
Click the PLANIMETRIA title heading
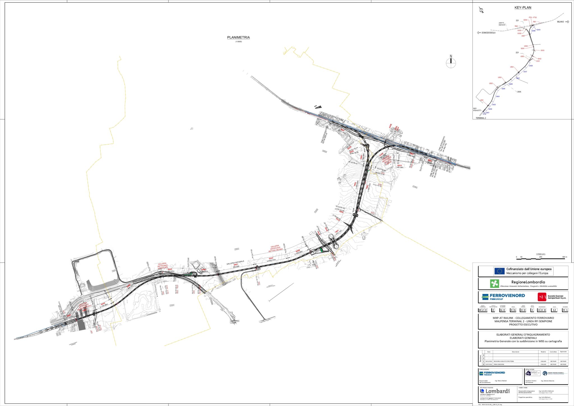(x=238, y=38)
